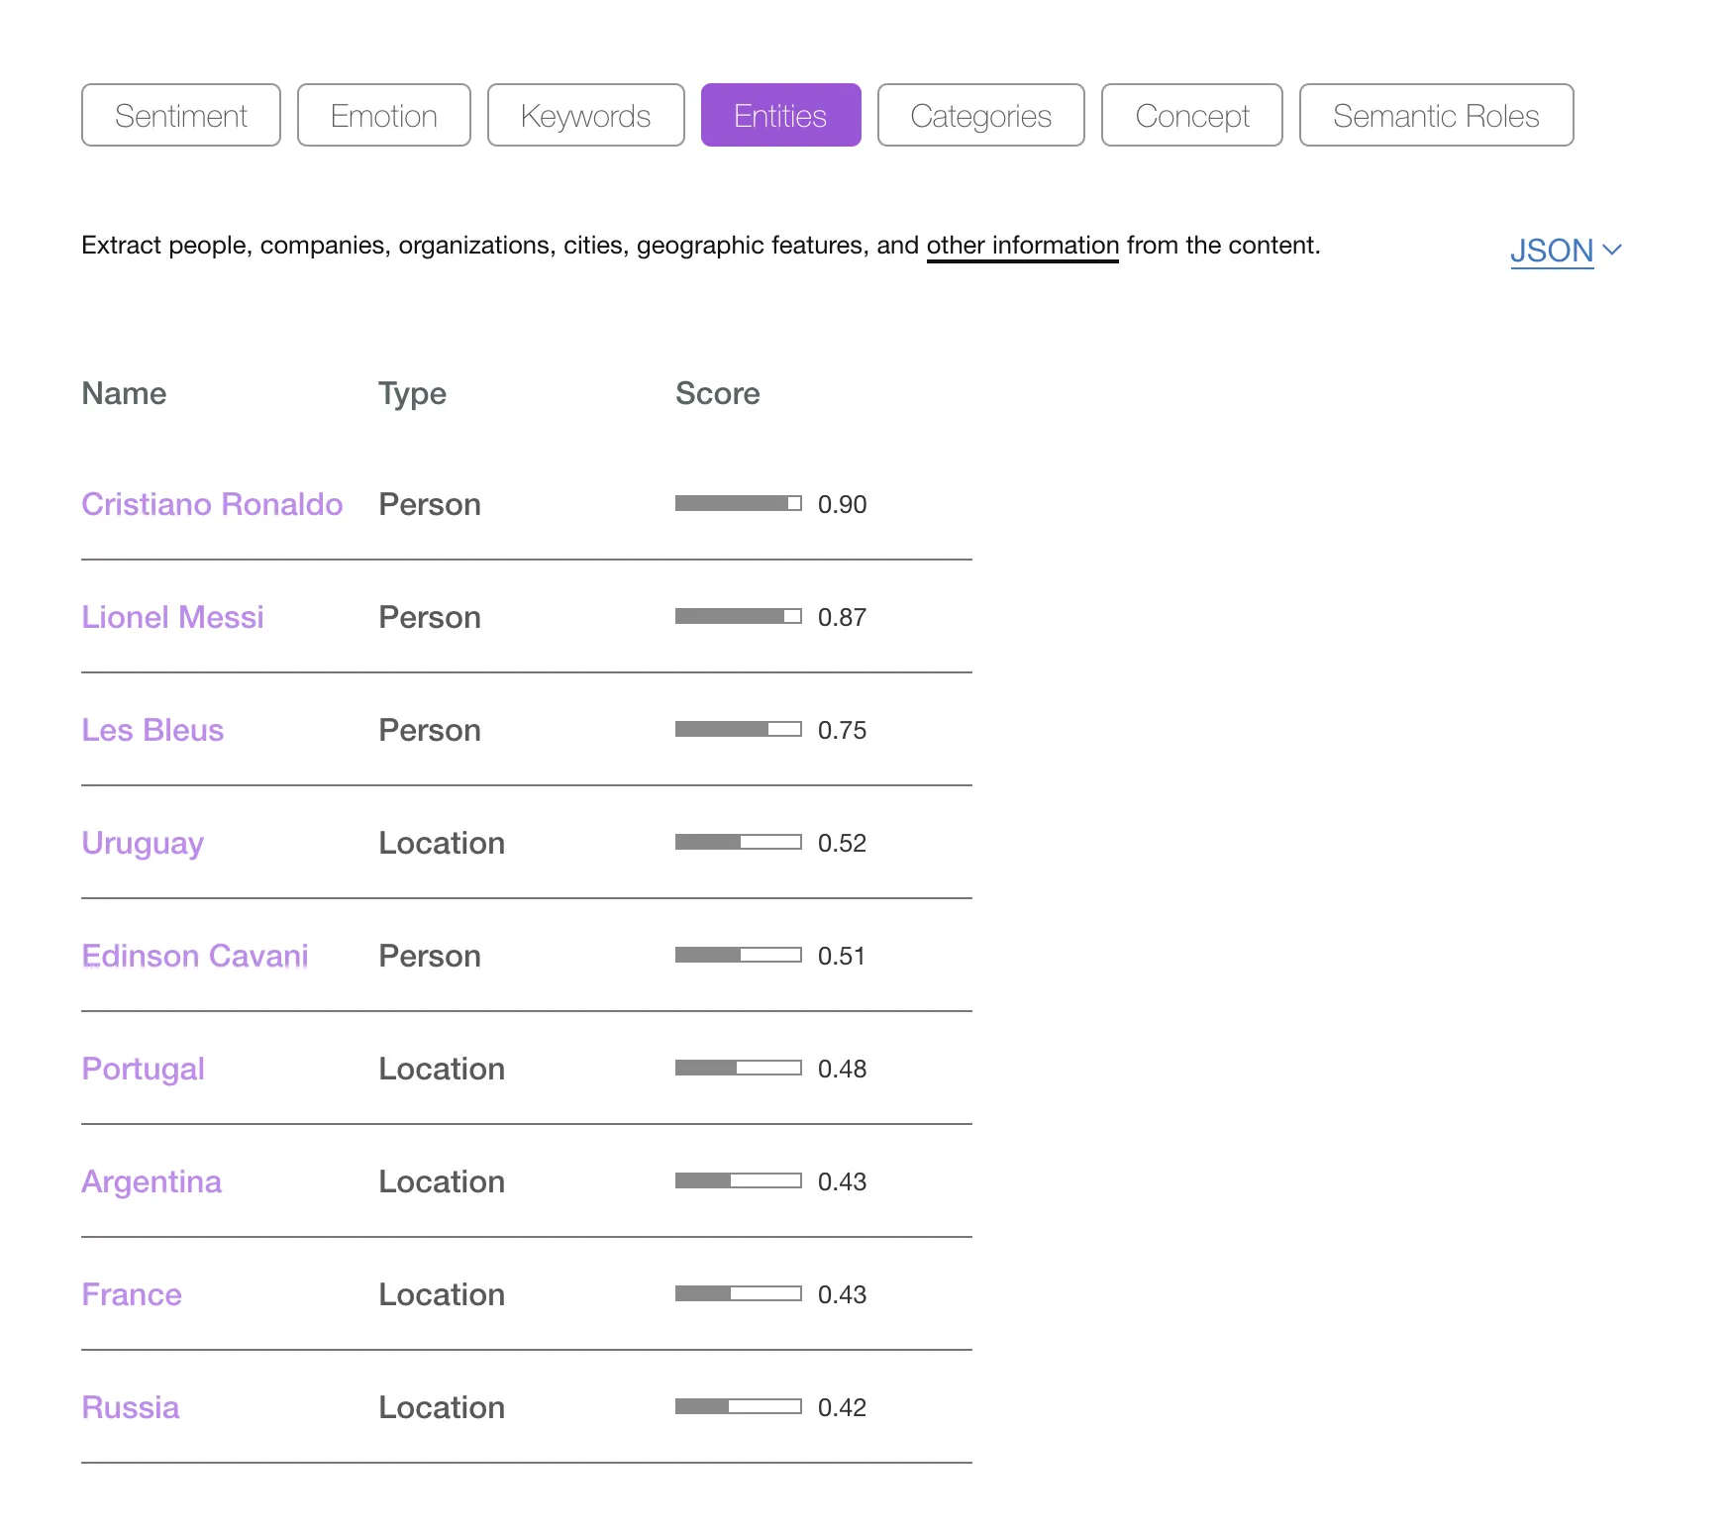
Task: Click the Person type in Les Bleus row
Action: pyautogui.click(x=430, y=730)
